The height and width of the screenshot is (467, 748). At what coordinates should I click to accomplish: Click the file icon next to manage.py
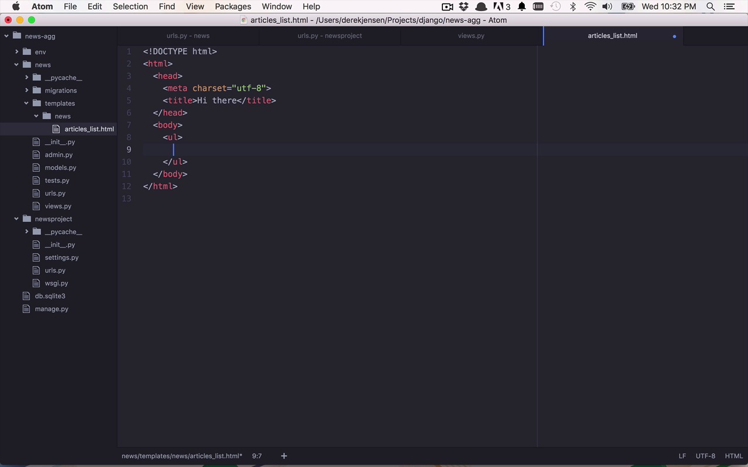pyautogui.click(x=26, y=309)
